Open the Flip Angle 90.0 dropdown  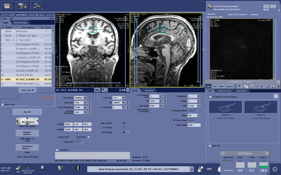coord(161,106)
